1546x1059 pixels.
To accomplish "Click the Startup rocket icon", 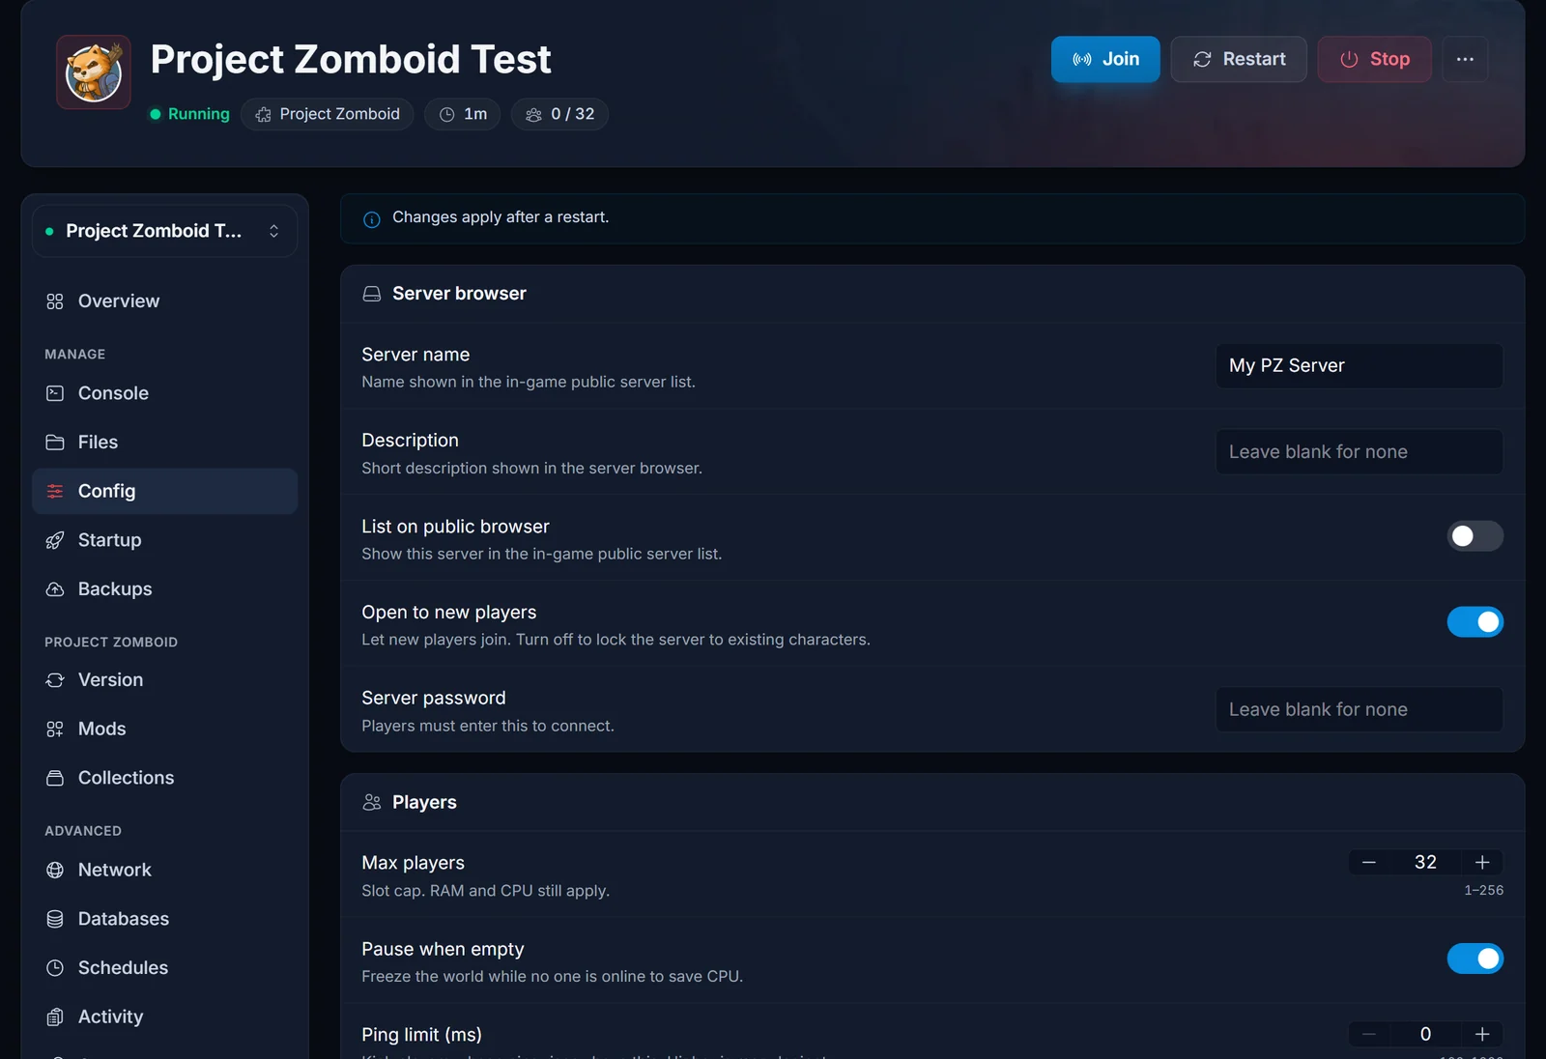I will tap(55, 540).
